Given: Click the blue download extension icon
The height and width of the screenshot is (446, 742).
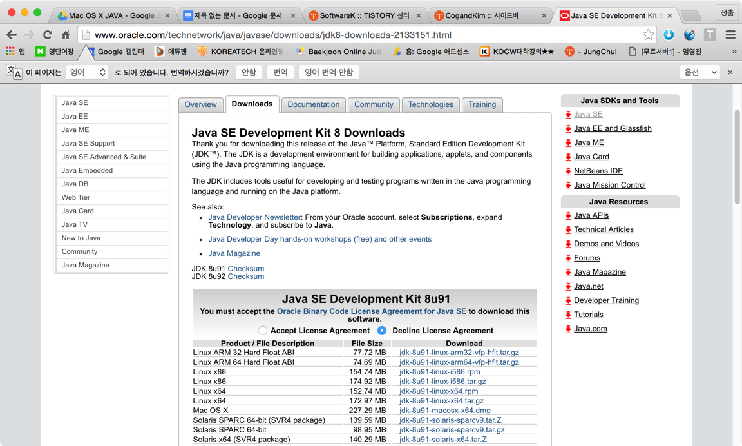Looking at the screenshot, I should point(668,35).
